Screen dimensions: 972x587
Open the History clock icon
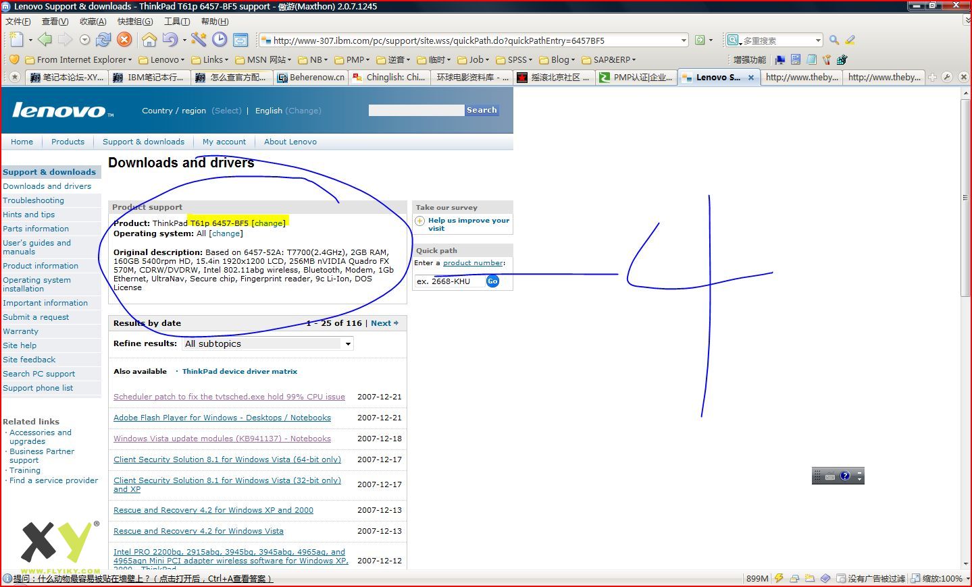(x=220, y=40)
